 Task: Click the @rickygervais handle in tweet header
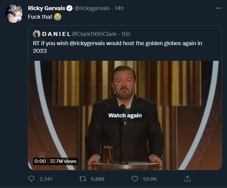click(x=92, y=8)
